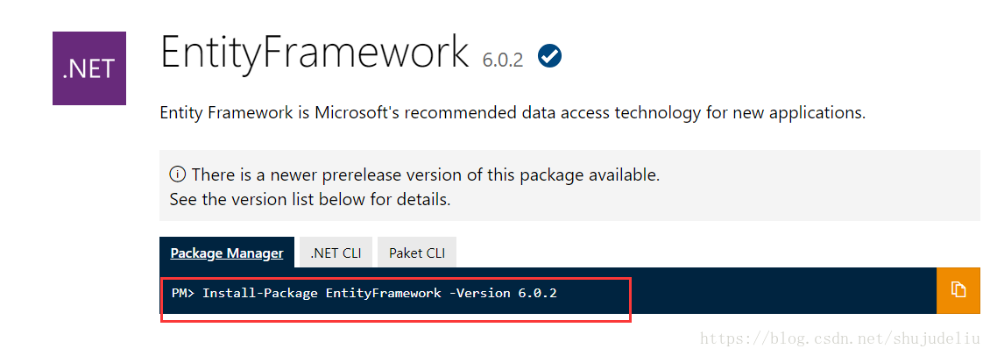Click the purple .NET package logo
This screenshot has width=990, height=356.
89,68
